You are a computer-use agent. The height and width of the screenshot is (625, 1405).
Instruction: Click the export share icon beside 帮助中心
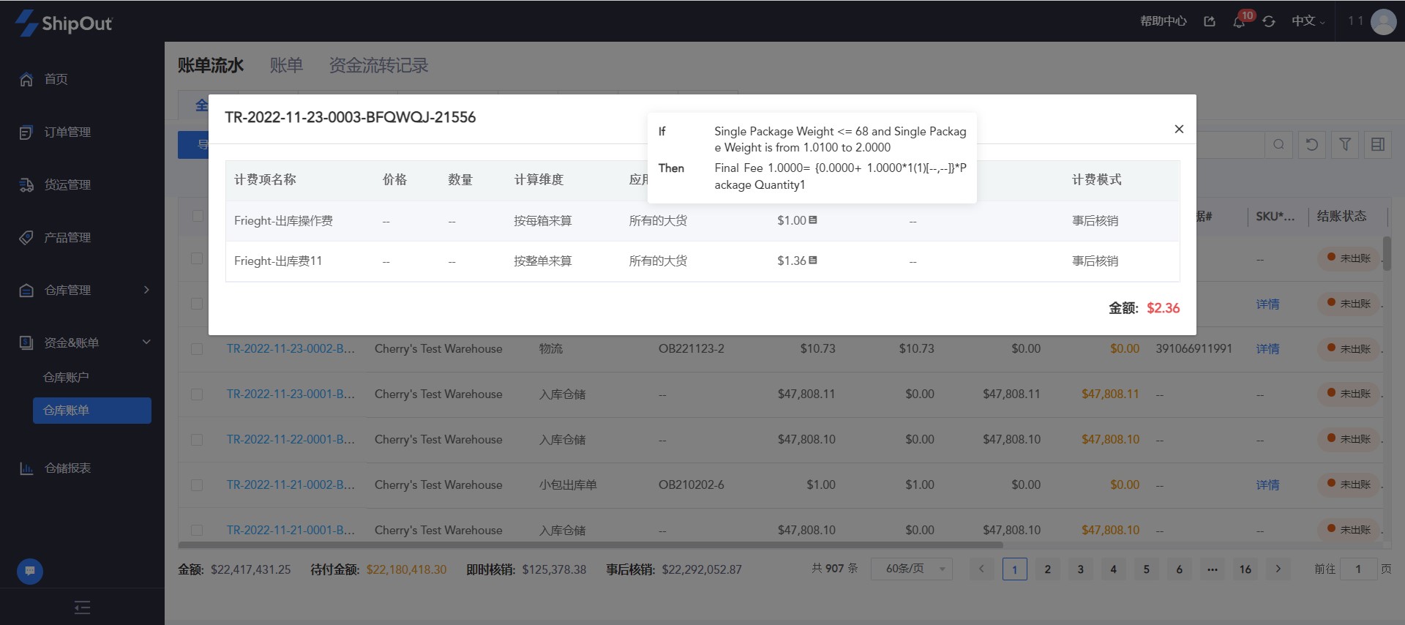coord(1210,21)
